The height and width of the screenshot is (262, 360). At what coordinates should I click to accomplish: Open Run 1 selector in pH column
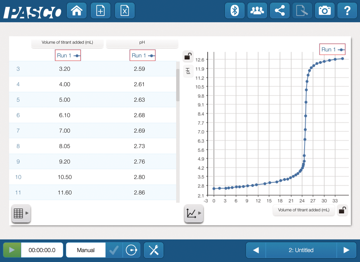tap(142, 56)
